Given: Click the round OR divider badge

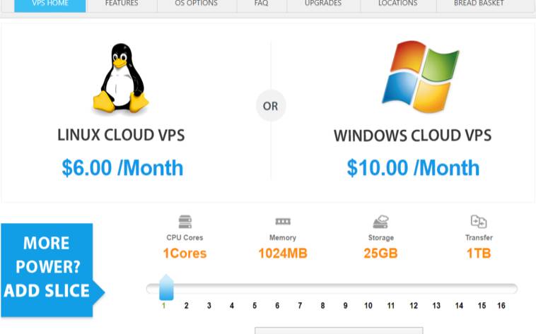Looking at the screenshot, I should pos(271,106).
